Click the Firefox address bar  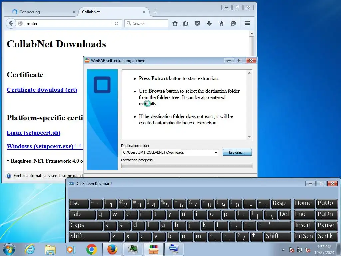coord(68,24)
